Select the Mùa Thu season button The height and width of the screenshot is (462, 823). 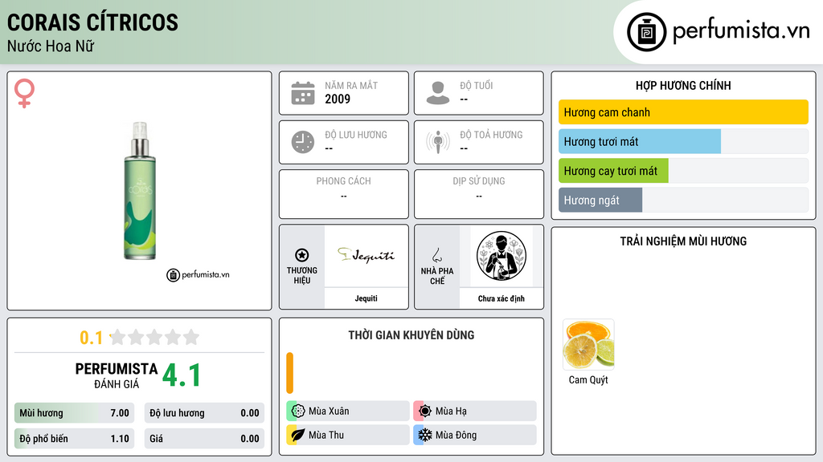tap(348, 435)
